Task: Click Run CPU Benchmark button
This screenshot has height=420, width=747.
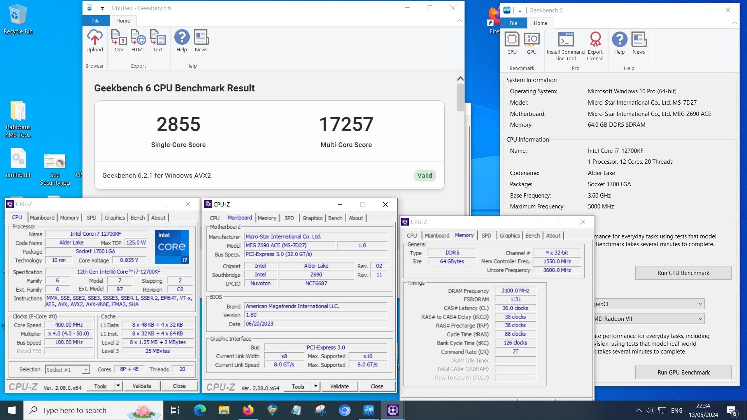Action: [x=683, y=273]
